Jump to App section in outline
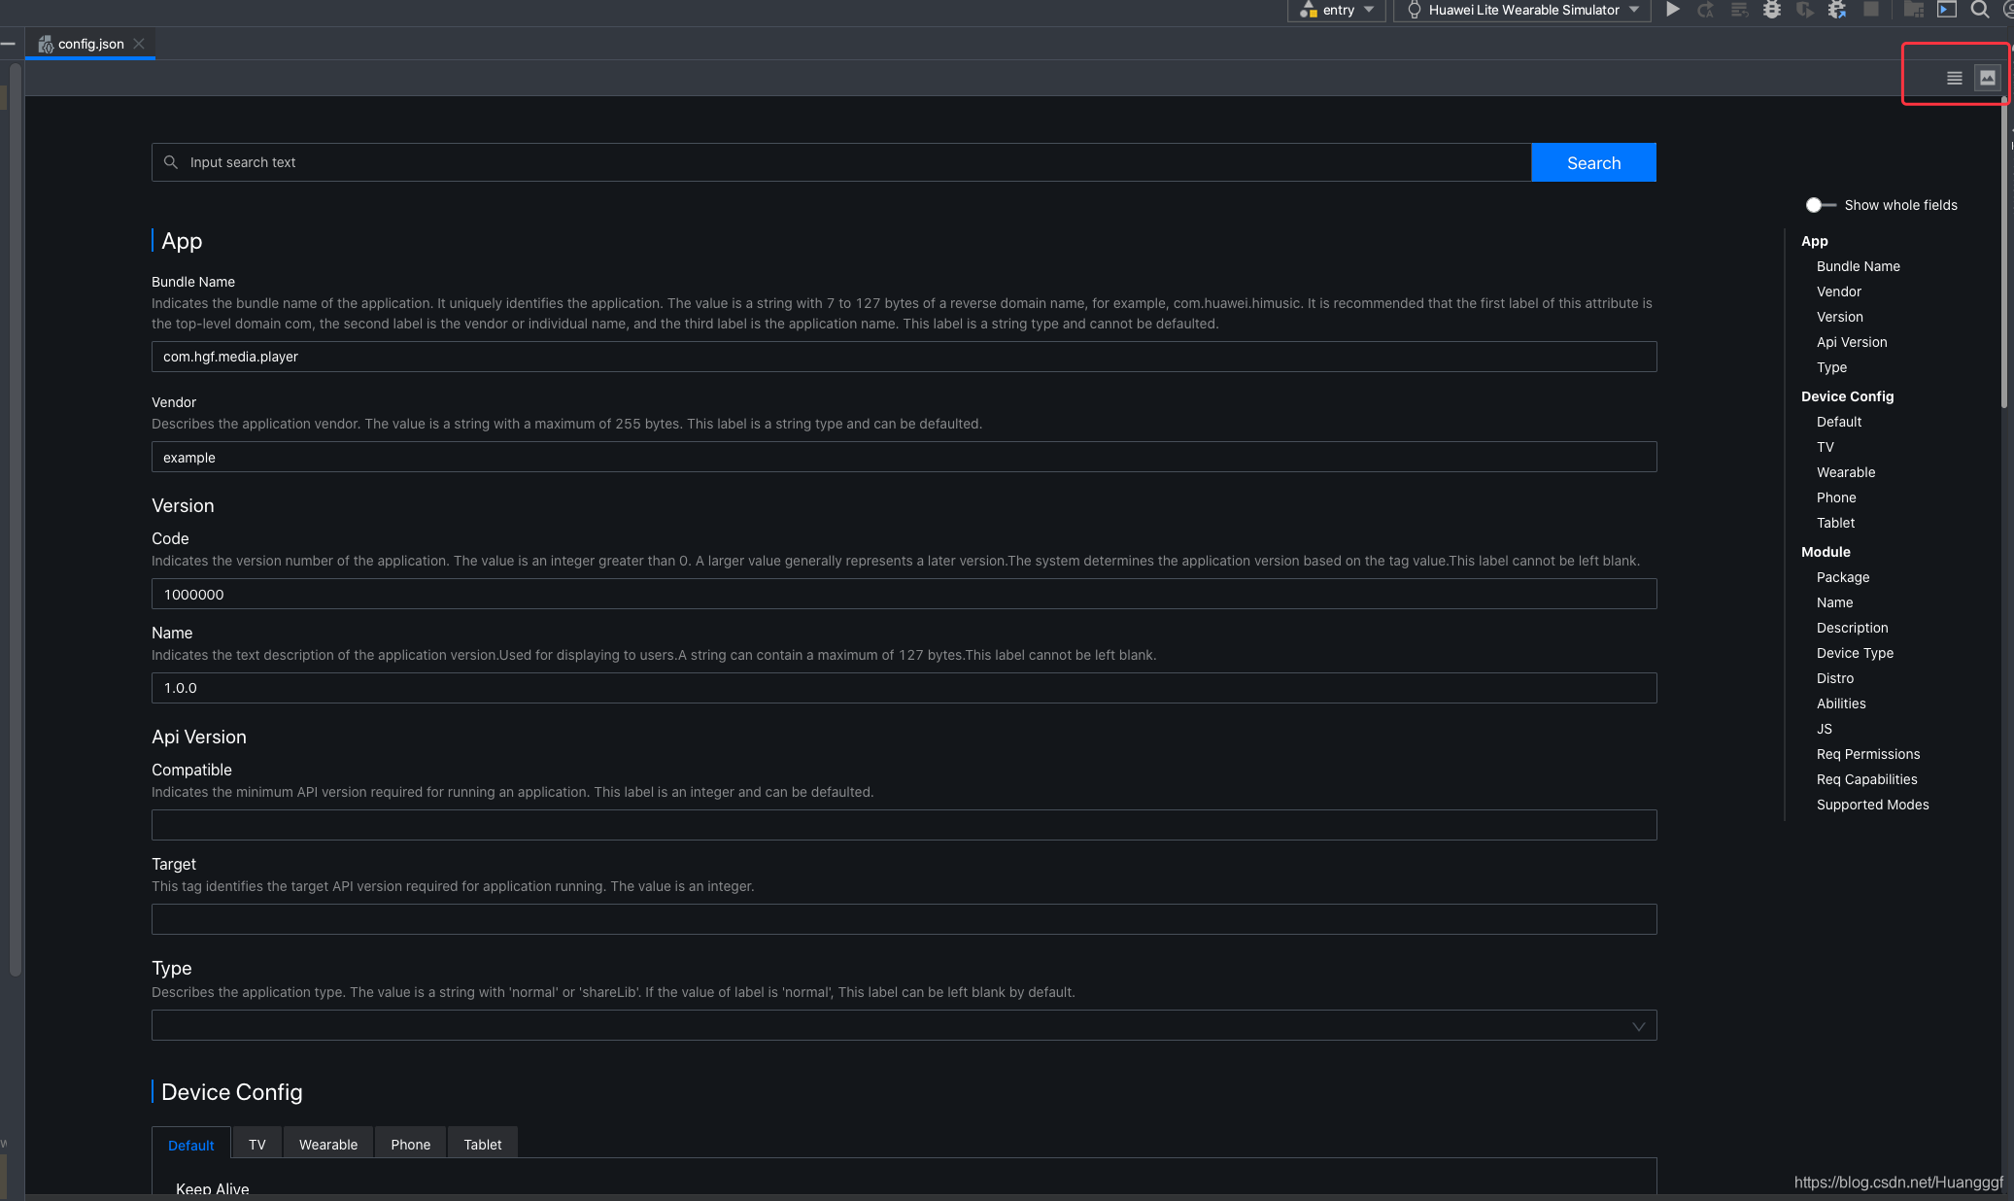The height and width of the screenshot is (1201, 2014). [1814, 241]
